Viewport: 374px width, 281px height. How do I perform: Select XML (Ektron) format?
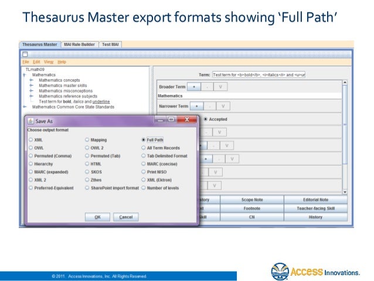point(144,180)
